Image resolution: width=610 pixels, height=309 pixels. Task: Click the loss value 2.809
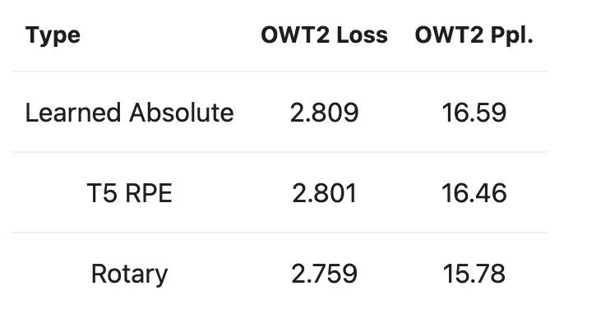324,113
